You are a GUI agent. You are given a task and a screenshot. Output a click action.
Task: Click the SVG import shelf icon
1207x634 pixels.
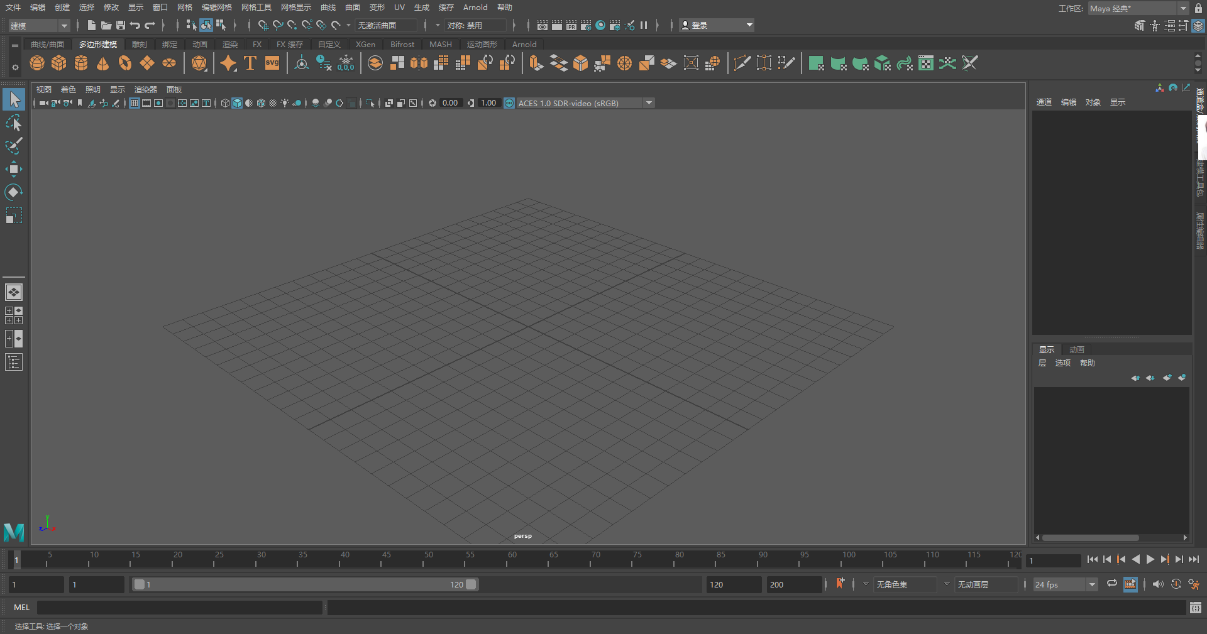(x=272, y=63)
